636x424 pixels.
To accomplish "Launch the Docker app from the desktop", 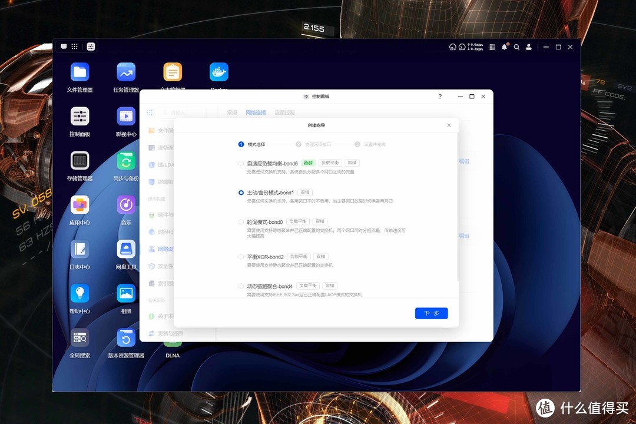I will (x=218, y=71).
